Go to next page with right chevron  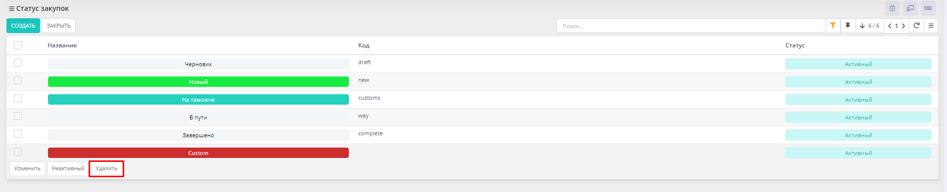click(903, 26)
